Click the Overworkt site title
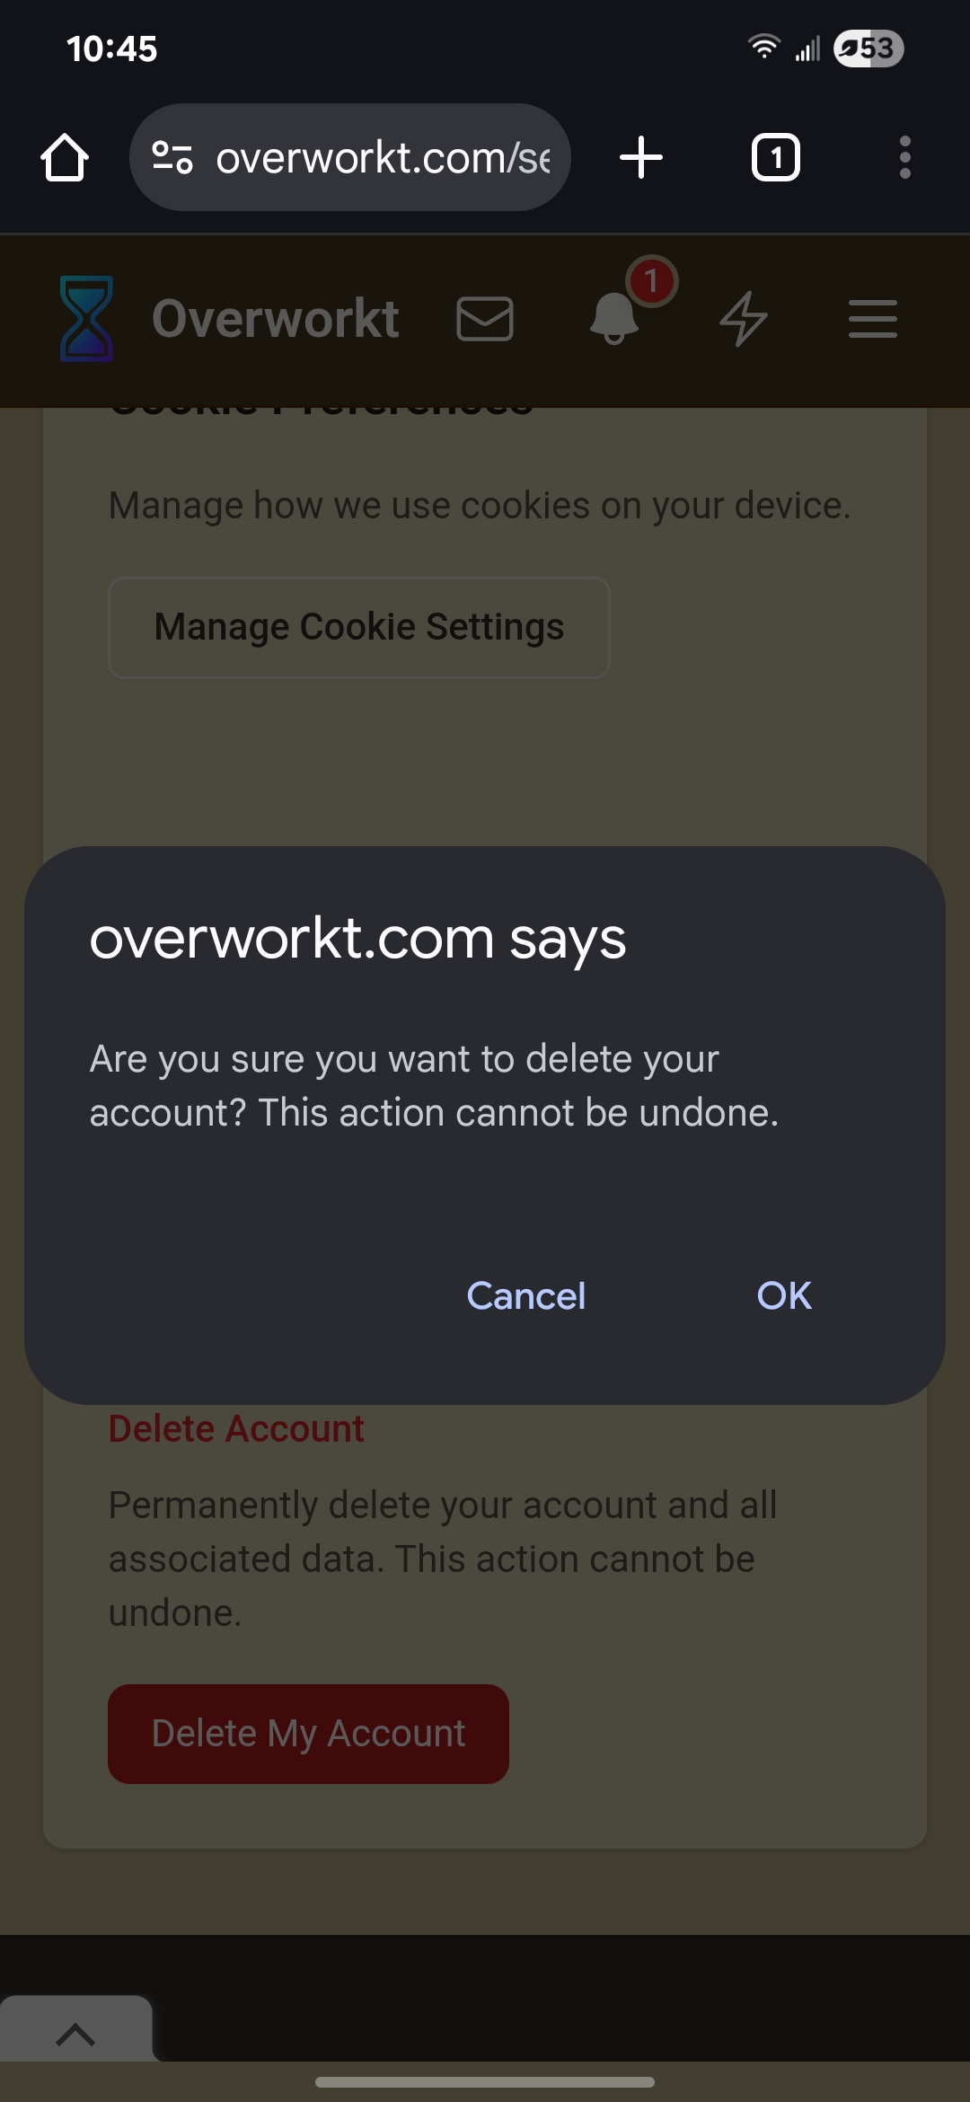The image size is (970, 2102). (276, 319)
